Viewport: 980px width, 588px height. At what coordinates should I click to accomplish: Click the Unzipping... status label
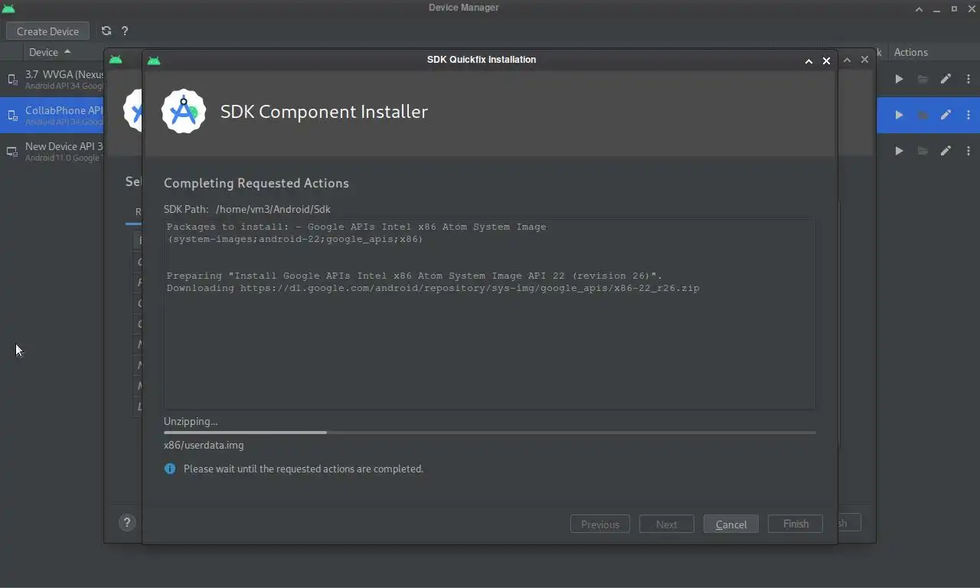coord(191,421)
